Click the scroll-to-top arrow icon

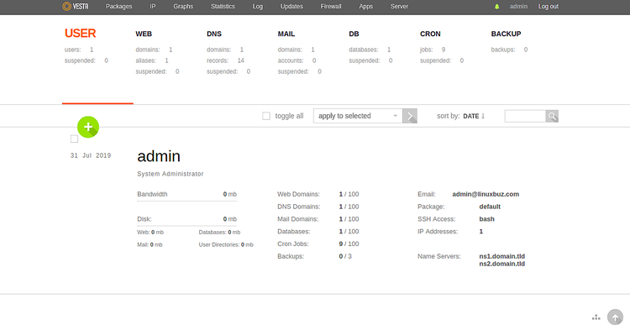[615, 317]
